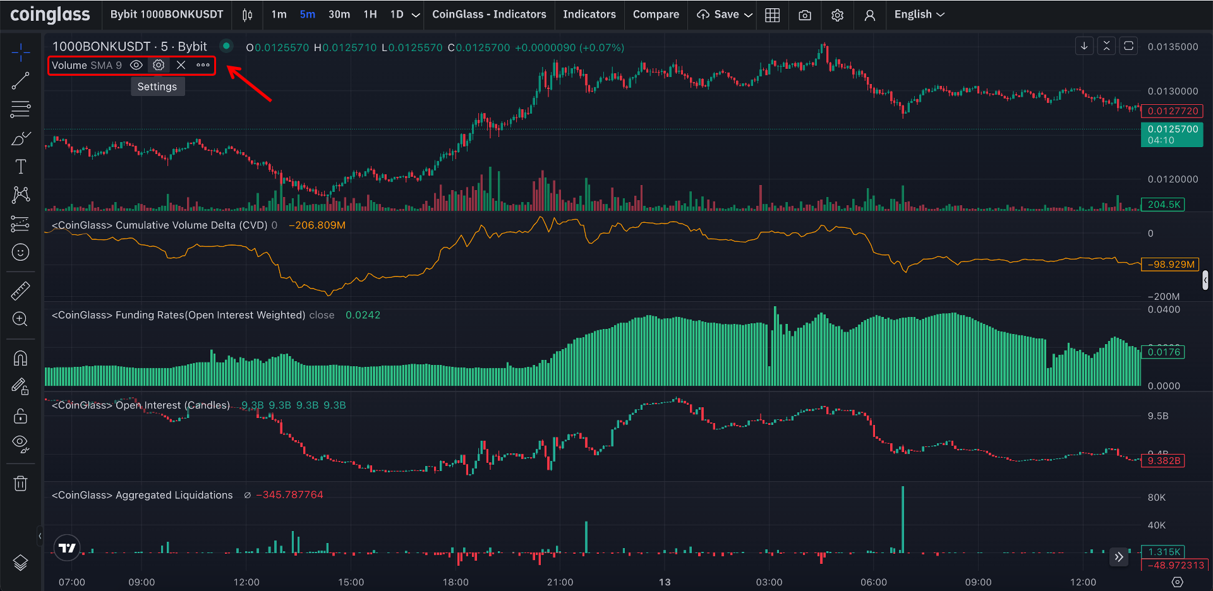Screen dimensions: 1213x591
Task: Click the green market status dot
Action: click(226, 45)
